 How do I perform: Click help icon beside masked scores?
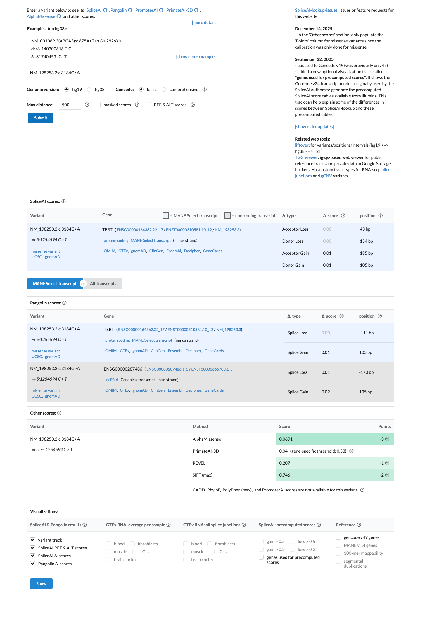(x=137, y=105)
